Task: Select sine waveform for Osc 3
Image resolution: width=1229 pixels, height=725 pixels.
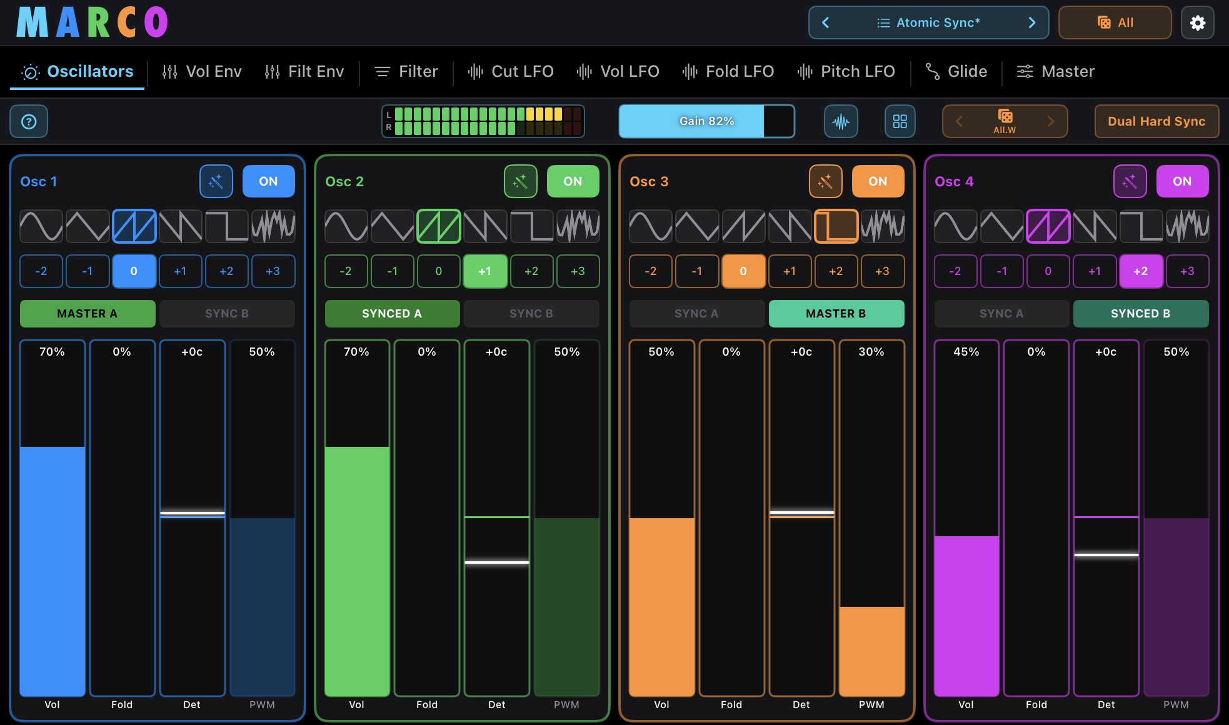Action: click(x=651, y=226)
